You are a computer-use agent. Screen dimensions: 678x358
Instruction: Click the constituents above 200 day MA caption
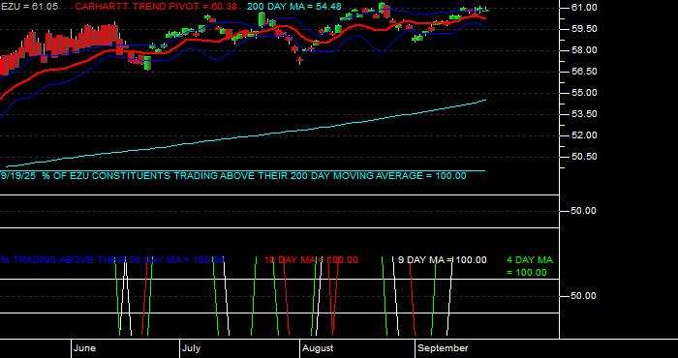pyautogui.click(x=233, y=176)
